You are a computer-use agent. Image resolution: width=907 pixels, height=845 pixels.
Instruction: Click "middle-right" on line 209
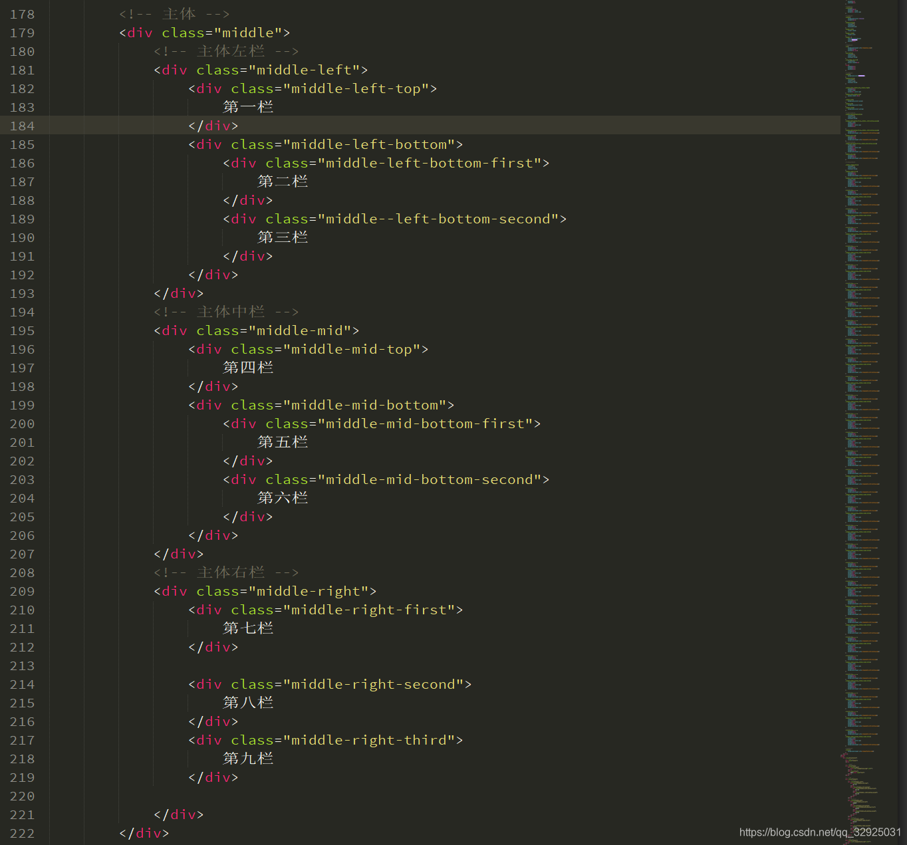(309, 591)
